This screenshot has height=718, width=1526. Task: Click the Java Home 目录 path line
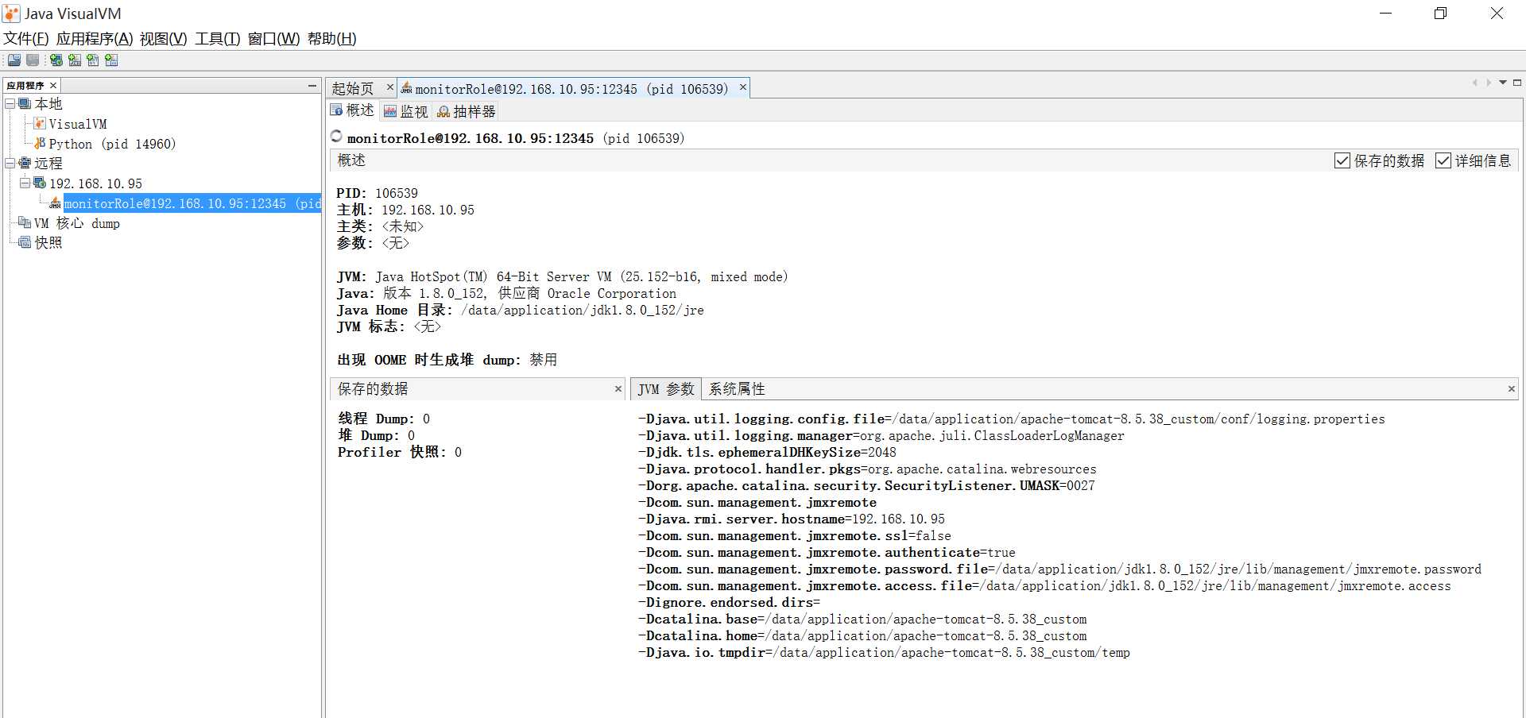tap(520, 310)
